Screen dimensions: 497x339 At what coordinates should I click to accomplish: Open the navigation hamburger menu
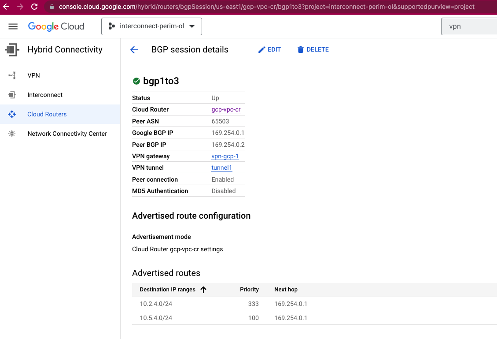13,26
